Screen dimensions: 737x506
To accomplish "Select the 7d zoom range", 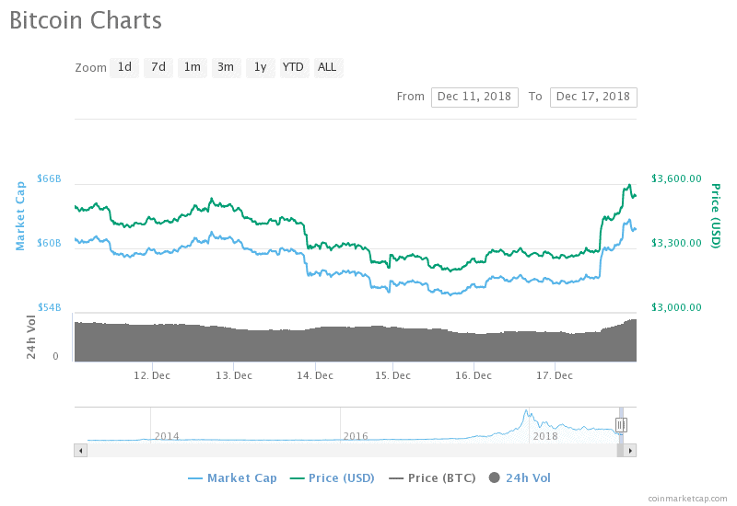I will (158, 67).
